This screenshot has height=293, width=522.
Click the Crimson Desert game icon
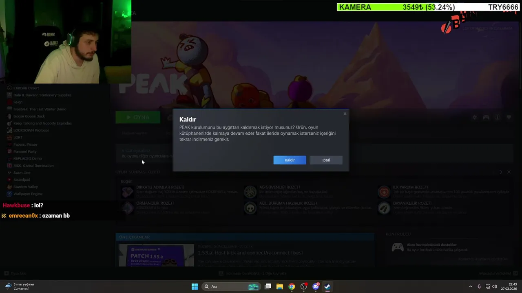pyautogui.click(x=9, y=88)
